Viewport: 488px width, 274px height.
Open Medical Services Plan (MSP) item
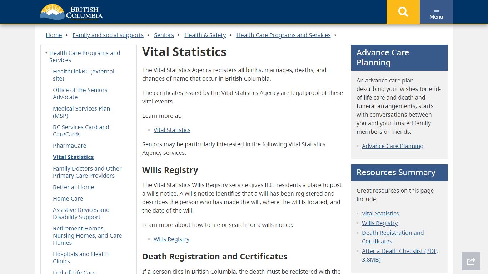81,112
